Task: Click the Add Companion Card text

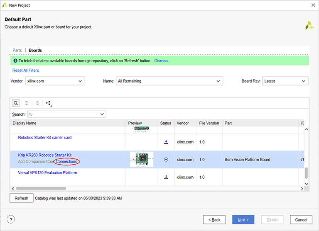Action: (36, 161)
